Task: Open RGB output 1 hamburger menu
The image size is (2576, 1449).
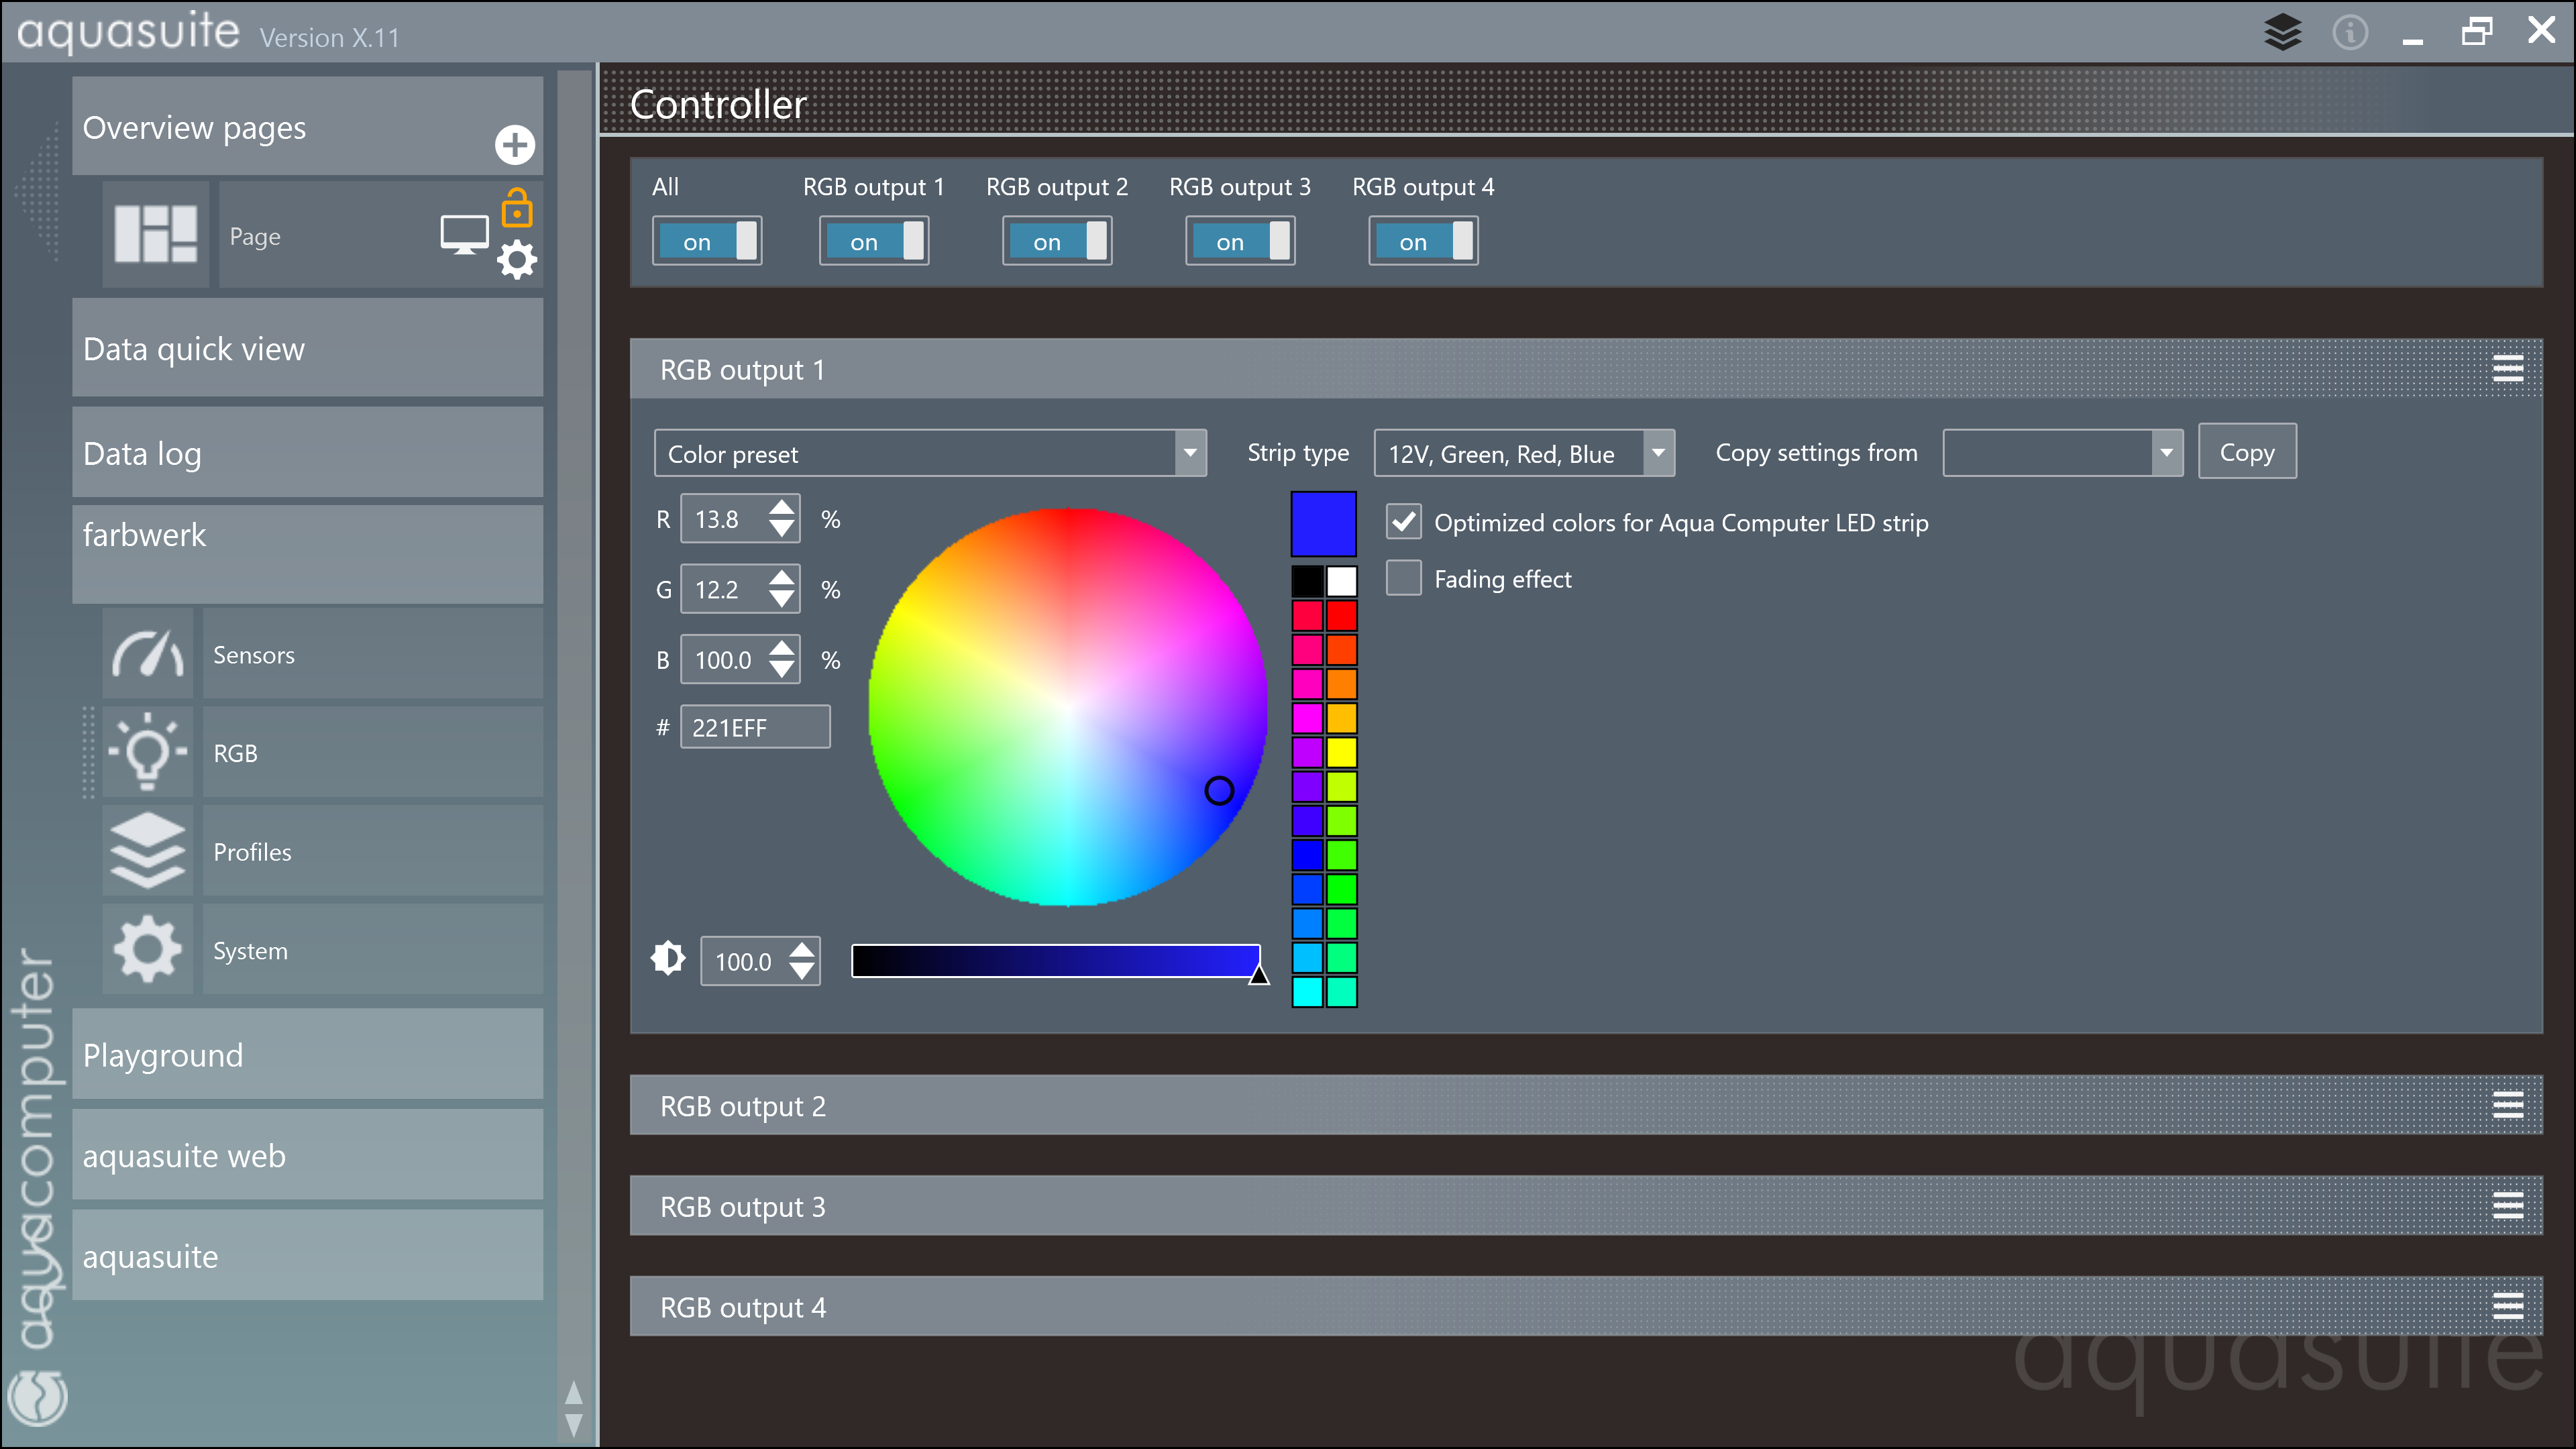Action: click(2507, 369)
